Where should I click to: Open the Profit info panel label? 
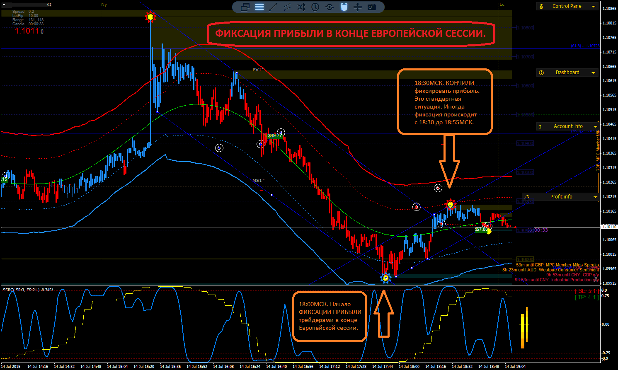561,197
